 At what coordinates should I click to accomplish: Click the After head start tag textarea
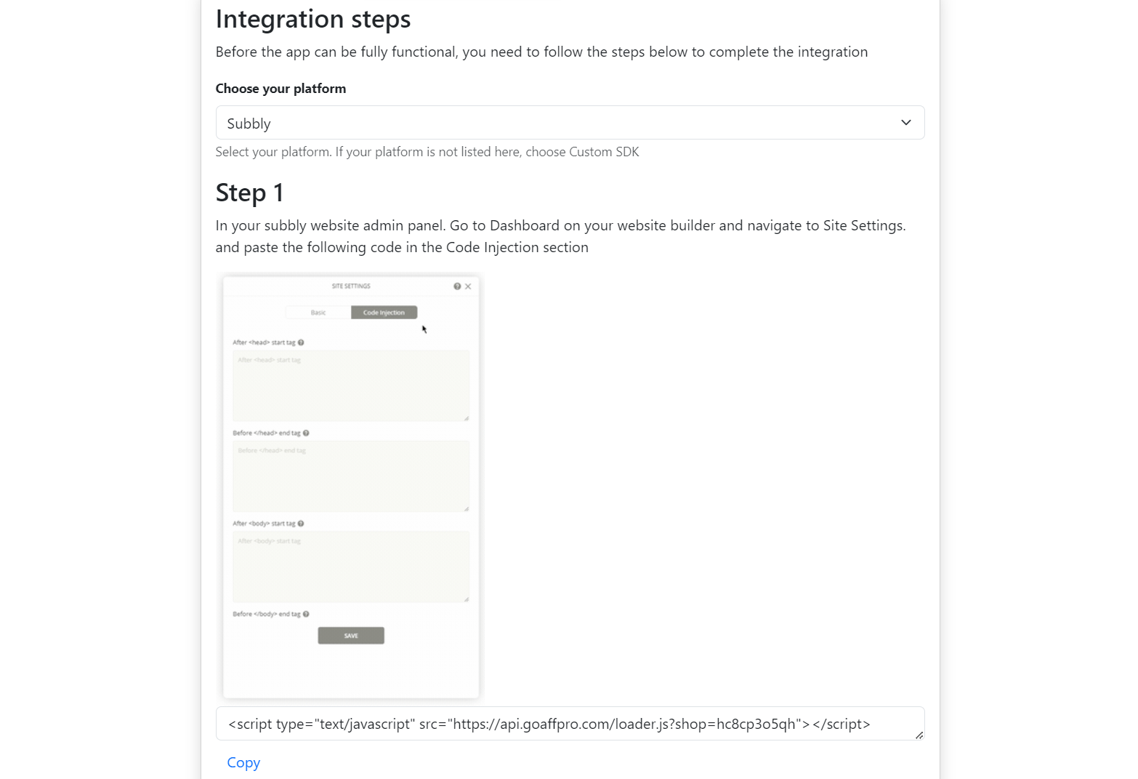tap(350, 386)
